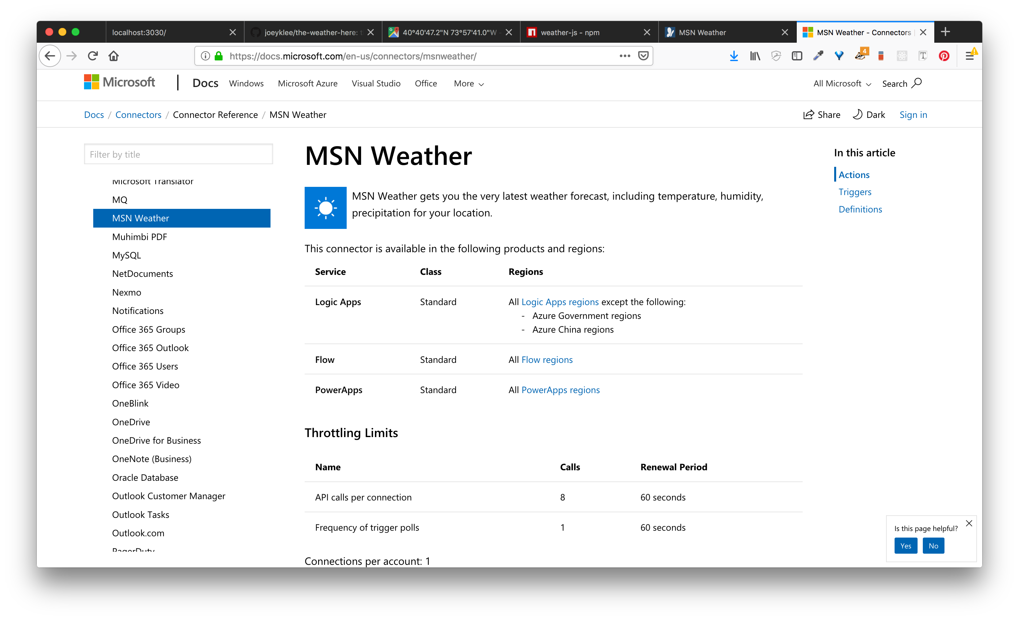
Task: Click the Pinterest extension icon
Action: coord(944,56)
